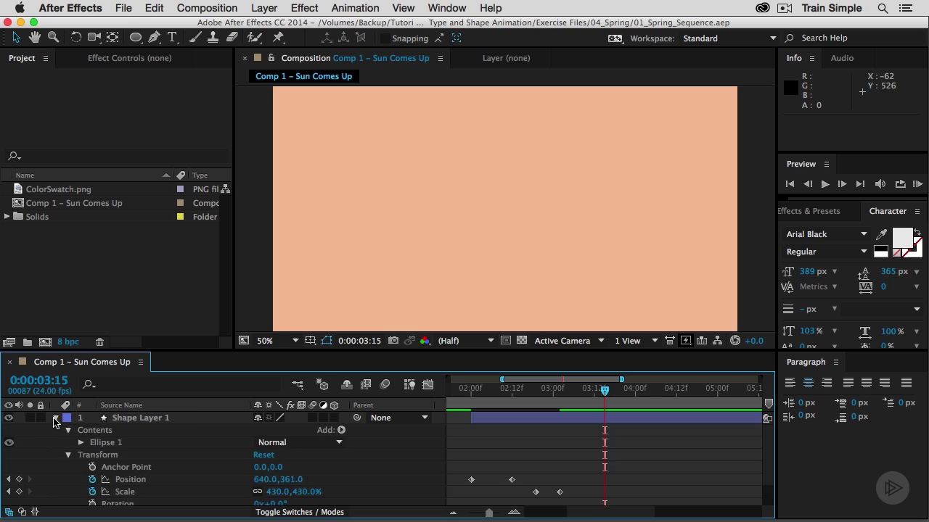This screenshot has width=929, height=522.
Task: Select the Horizontal Type tool
Action: (x=173, y=37)
